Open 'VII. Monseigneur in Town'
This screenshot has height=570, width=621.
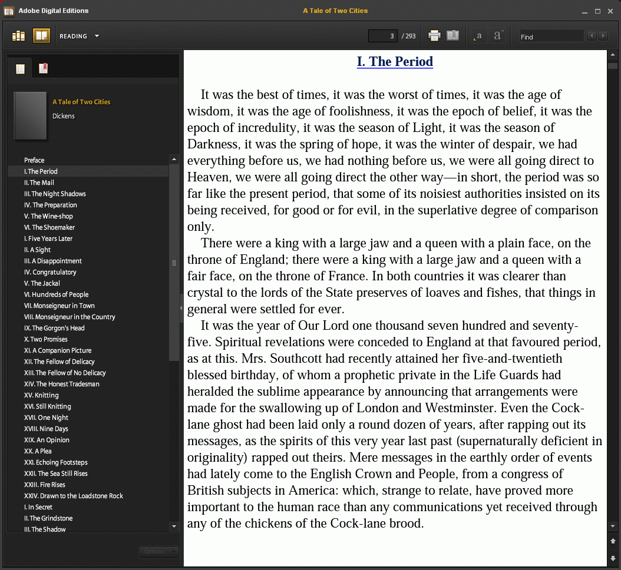point(59,306)
